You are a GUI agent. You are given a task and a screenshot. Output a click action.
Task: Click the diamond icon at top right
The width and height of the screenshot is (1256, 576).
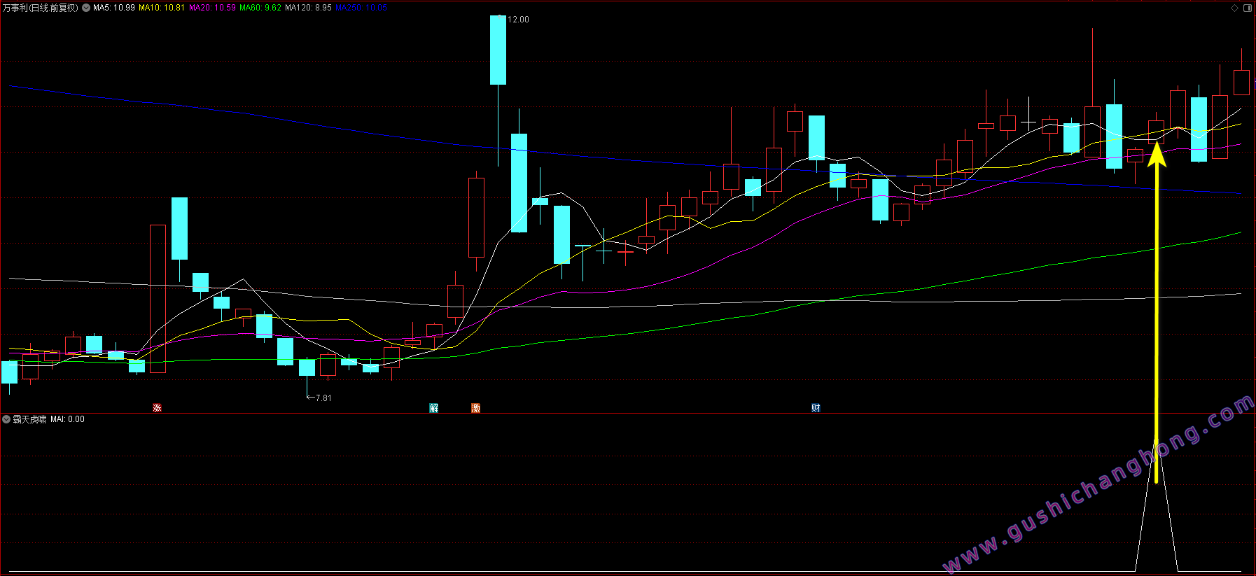[x=1234, y=8]
